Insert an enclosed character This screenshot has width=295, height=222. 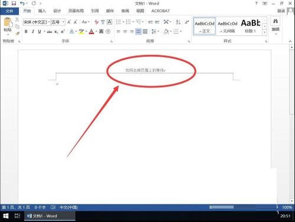108,31
